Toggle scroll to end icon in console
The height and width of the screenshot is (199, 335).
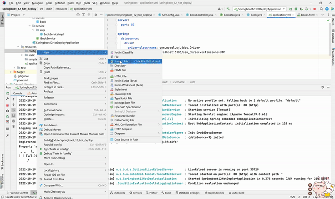point(14,115)
